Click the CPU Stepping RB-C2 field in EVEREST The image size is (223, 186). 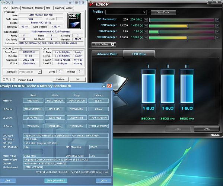tap(99, 147)
